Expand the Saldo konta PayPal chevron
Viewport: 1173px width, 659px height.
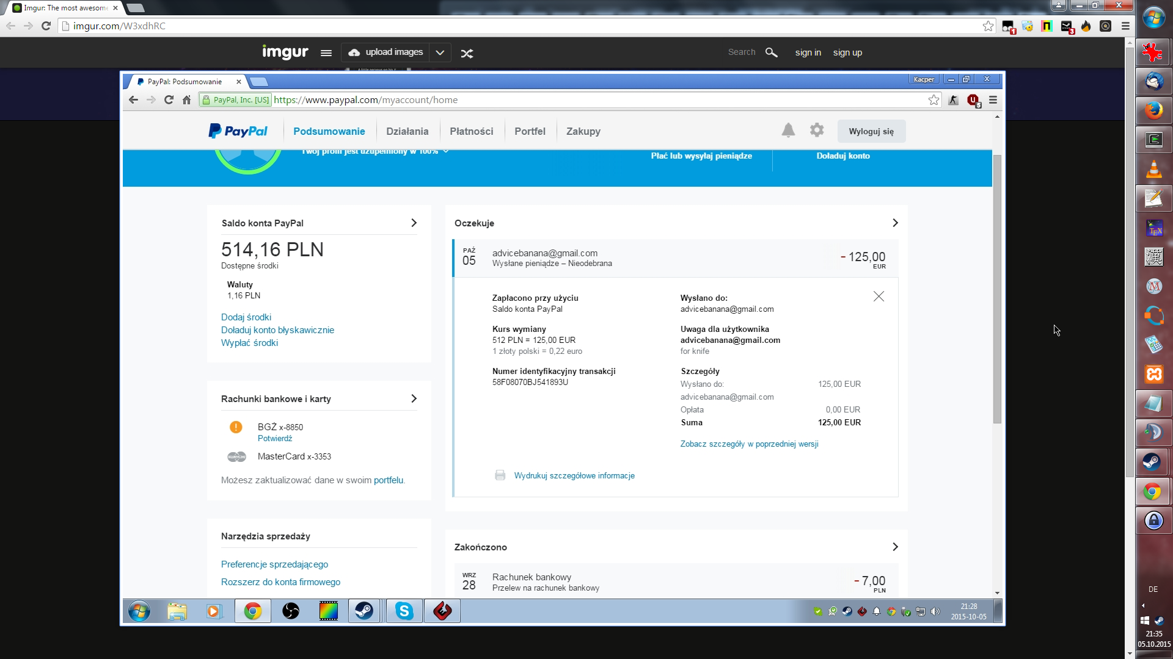[414, 223]
